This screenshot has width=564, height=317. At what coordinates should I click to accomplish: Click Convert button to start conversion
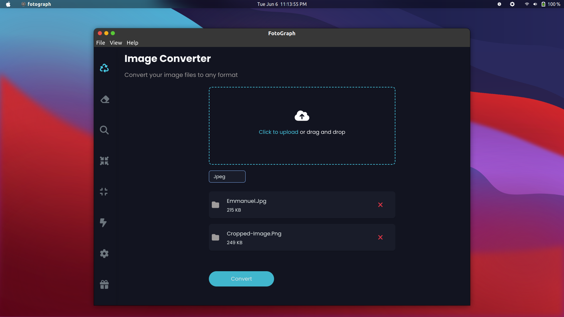[x=241, y=279]
